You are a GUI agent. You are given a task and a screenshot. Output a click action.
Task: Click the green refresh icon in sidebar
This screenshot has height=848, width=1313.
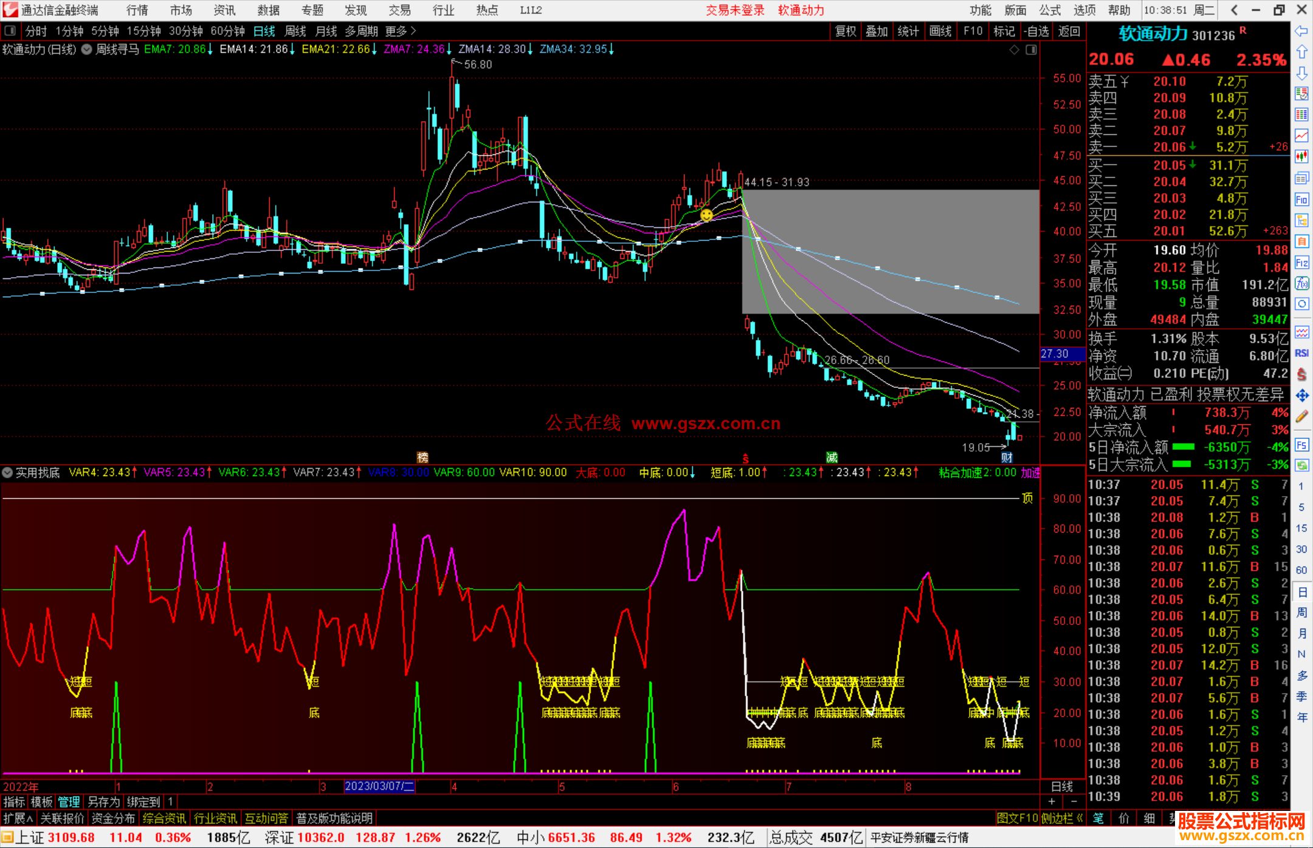(x=1301, y=466)
